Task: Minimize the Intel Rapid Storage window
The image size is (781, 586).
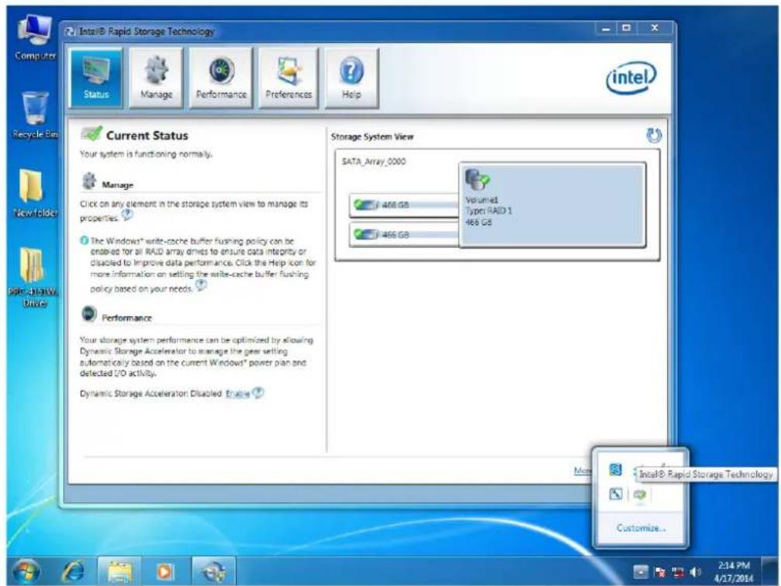Action: tap(606, 29)
